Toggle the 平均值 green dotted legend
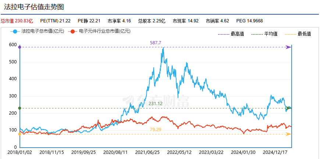The height and width of the screenshot is (159, 320). (x=264, y=34)
